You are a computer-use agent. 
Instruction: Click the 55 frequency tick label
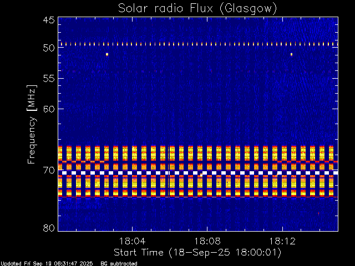coord(49,79)
